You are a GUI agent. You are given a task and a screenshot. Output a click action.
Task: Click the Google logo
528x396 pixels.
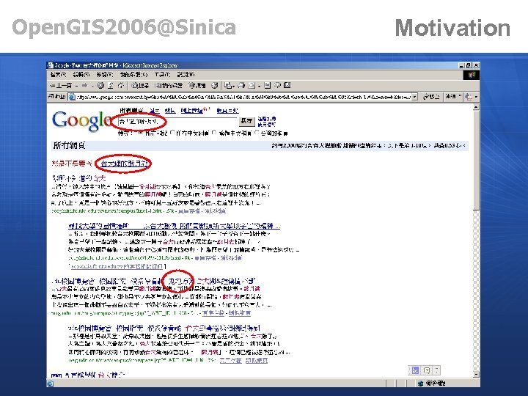(82, 120)
